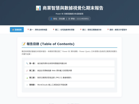Click the student number 1111403051
139x104 pixels.
[x=83, y=19]
